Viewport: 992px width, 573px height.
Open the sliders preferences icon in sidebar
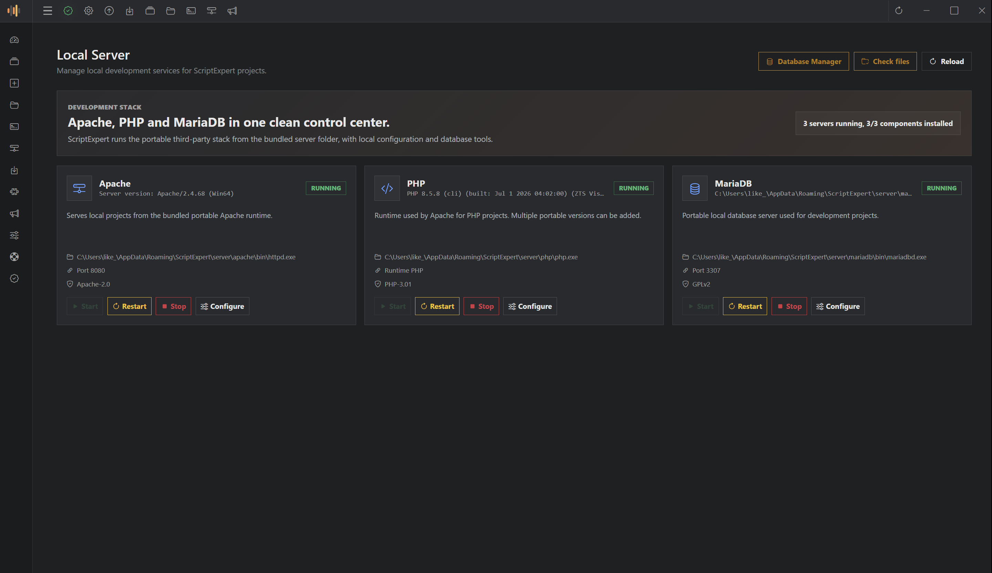click(x=14, y=235)
